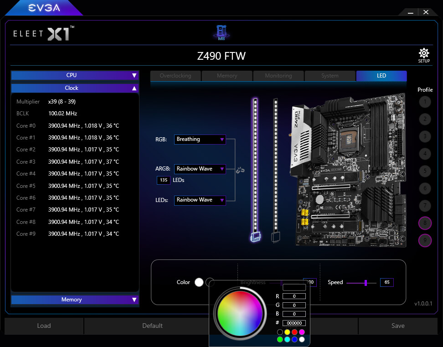
Task: Select profile 6
Action: (x=425, y=188)
